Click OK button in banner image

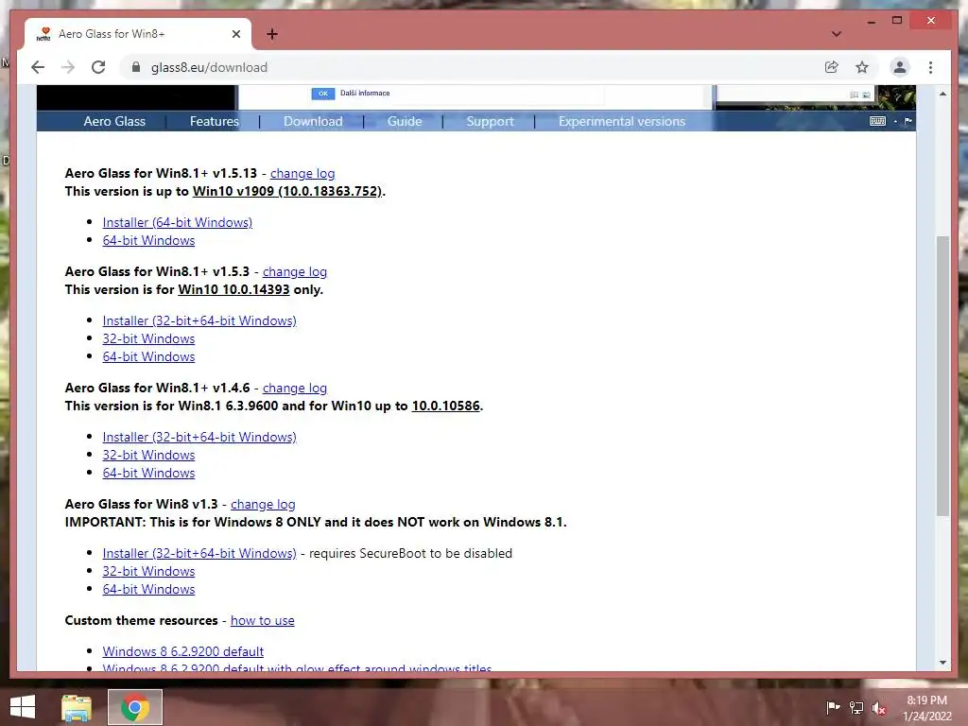[x=323, y=94]
